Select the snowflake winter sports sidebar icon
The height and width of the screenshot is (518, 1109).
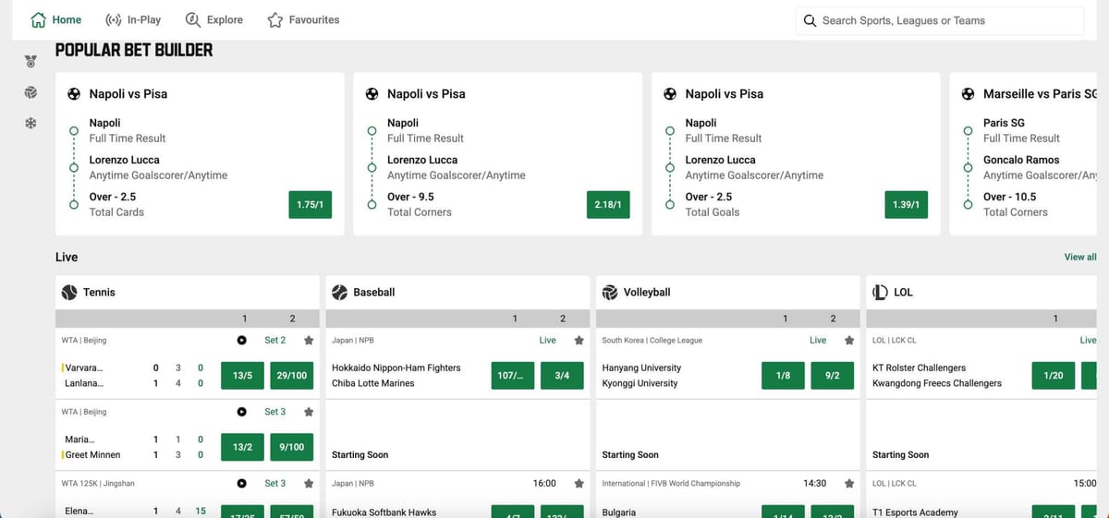pos(31,123)
